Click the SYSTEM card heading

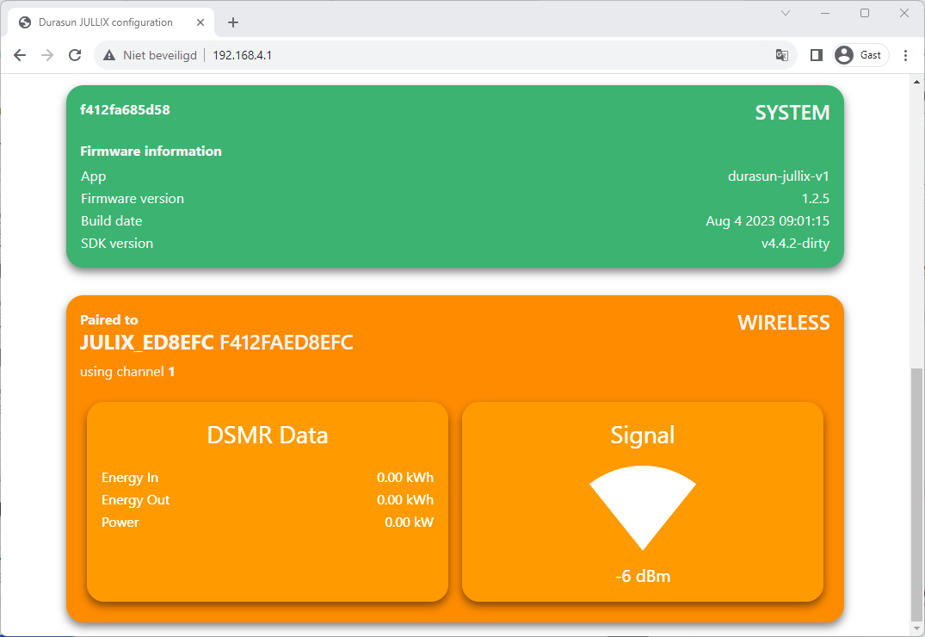pyautogui.click(x=792, y=113)
